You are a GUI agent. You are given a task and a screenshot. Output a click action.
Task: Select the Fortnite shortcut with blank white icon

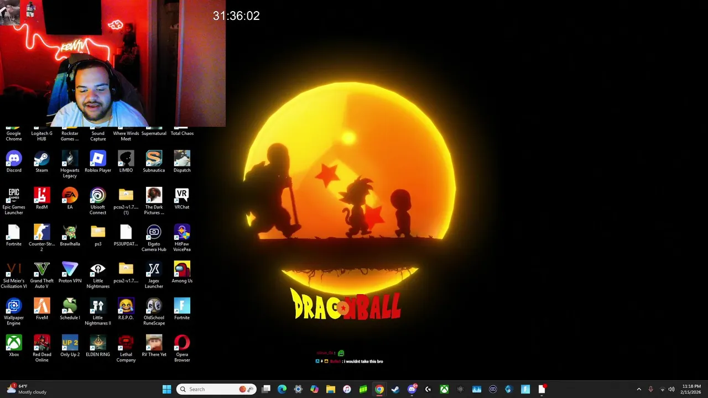(x=14, y=235)
